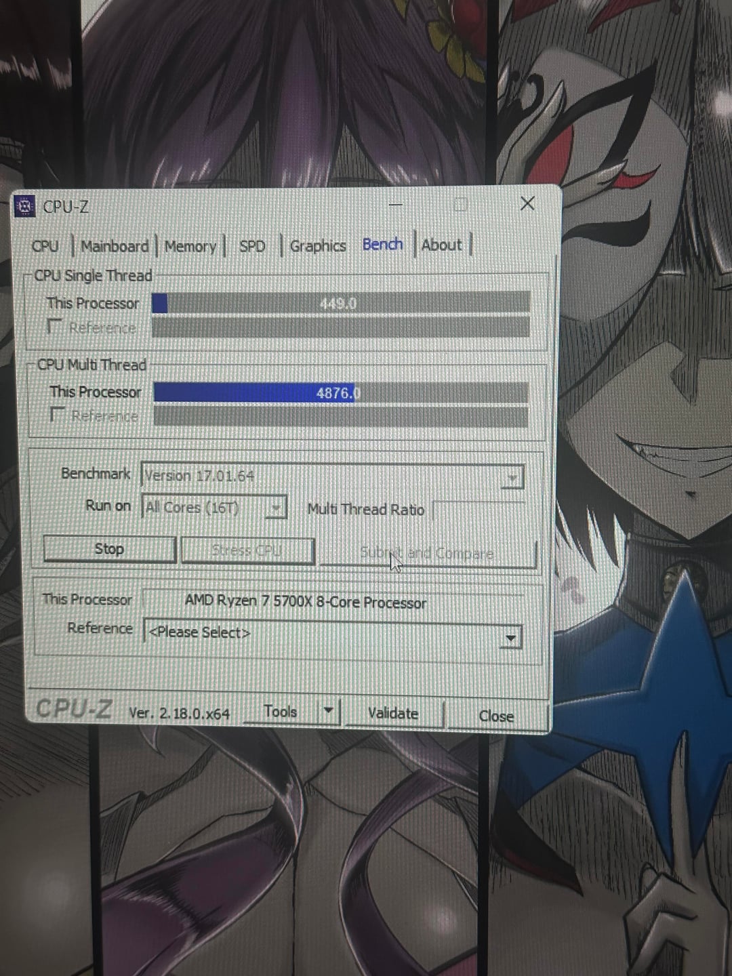Screen dimensions: 732x976
Task: Click the Stress CPU button
Action: point(247,550)
